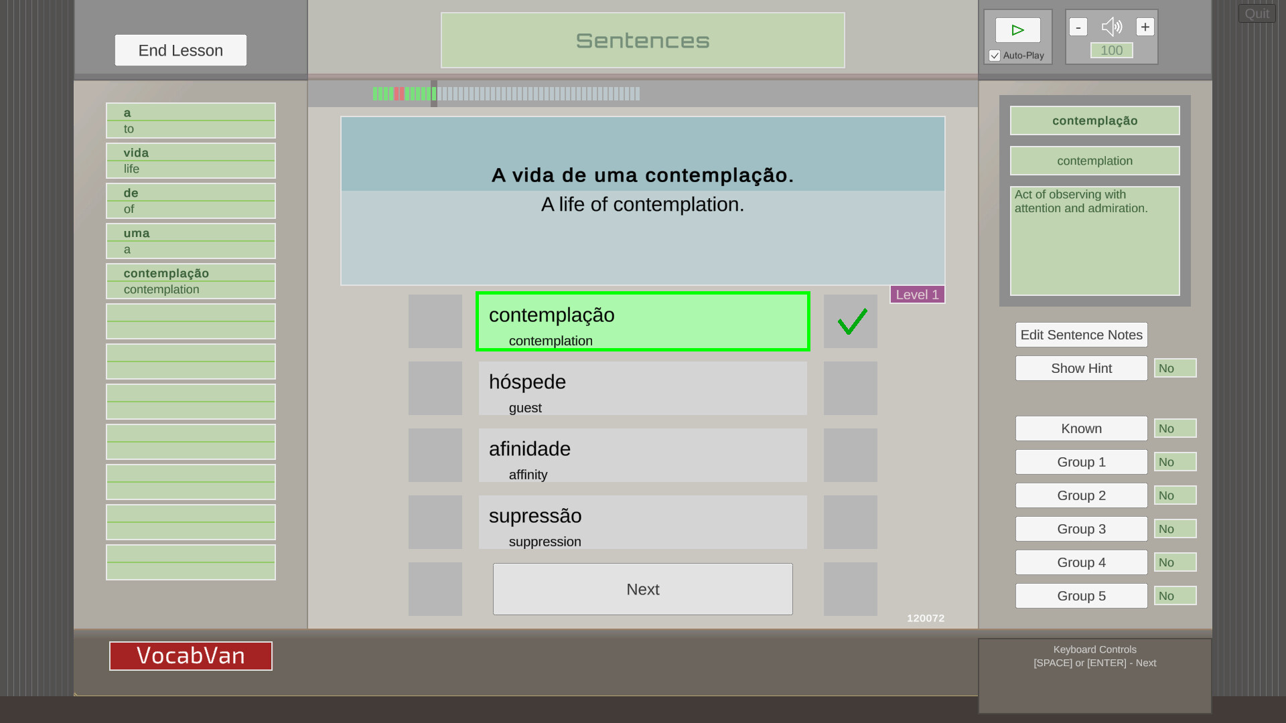The image size is (1286, 723).
Task: Click the Next button to continue
Action: [x=643, y=589]
